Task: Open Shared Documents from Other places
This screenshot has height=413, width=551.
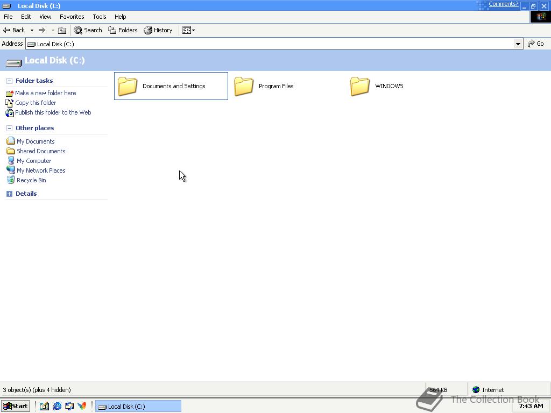Action: [41, 151]
